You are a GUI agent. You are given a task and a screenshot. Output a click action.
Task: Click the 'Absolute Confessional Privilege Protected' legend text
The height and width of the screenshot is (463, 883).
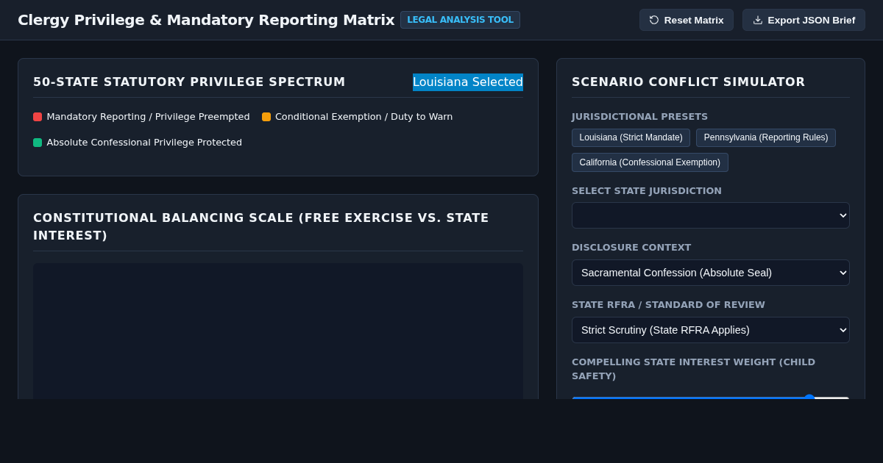pyautogui.click(x=144, y=143)
